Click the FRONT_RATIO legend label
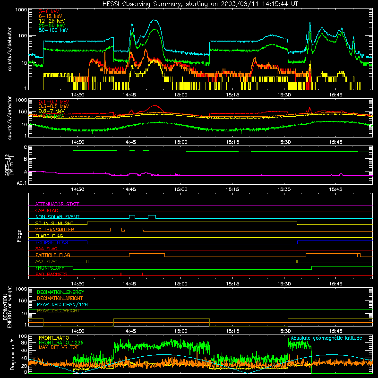This screenshot has width=378, height=378. click(x=54, y=338)
